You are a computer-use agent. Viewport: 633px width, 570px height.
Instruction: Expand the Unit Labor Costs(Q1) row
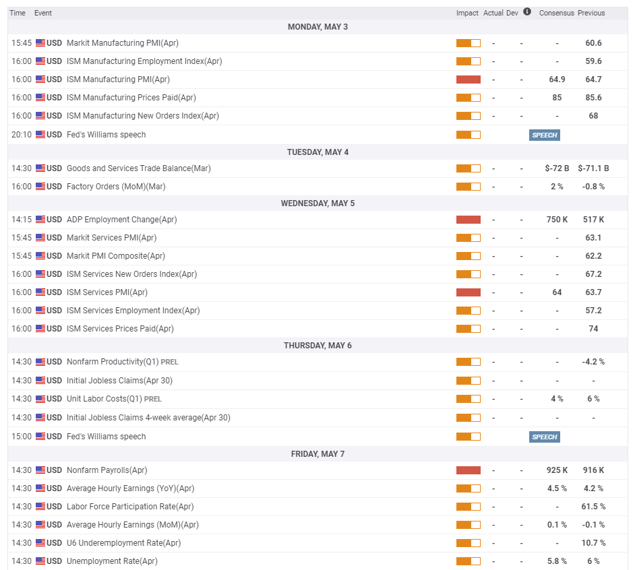coord(104,399)
